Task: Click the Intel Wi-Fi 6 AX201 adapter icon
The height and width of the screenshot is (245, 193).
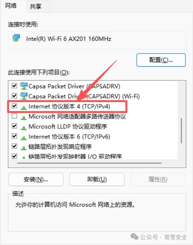Action: (x=16, y=38)
